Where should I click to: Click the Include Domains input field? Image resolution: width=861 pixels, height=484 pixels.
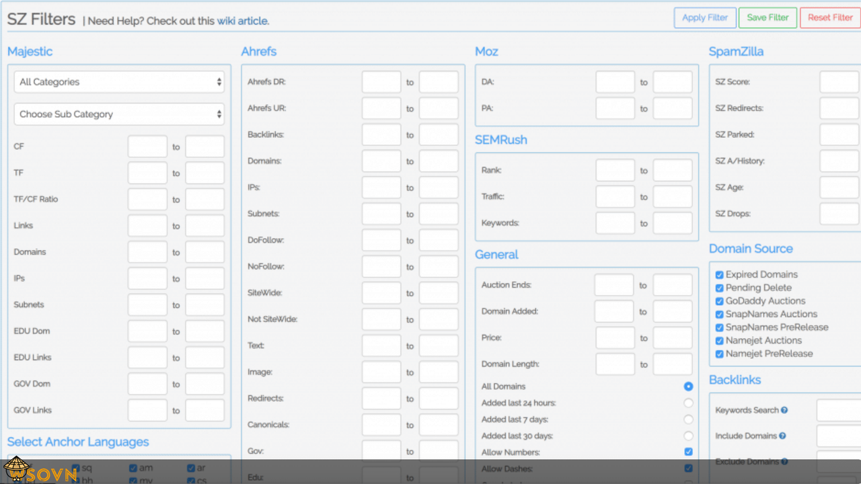pos(838,436)
